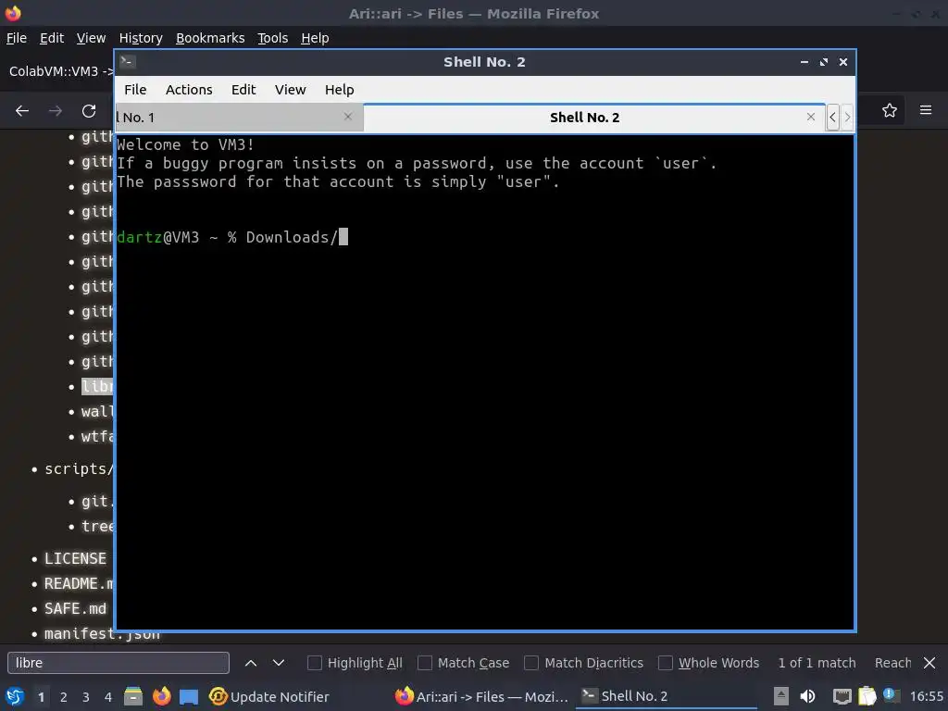Viewport: 948px width, 711px height.
Task: Open the SAFE.md file link
Action: click(x=75, y=609)
